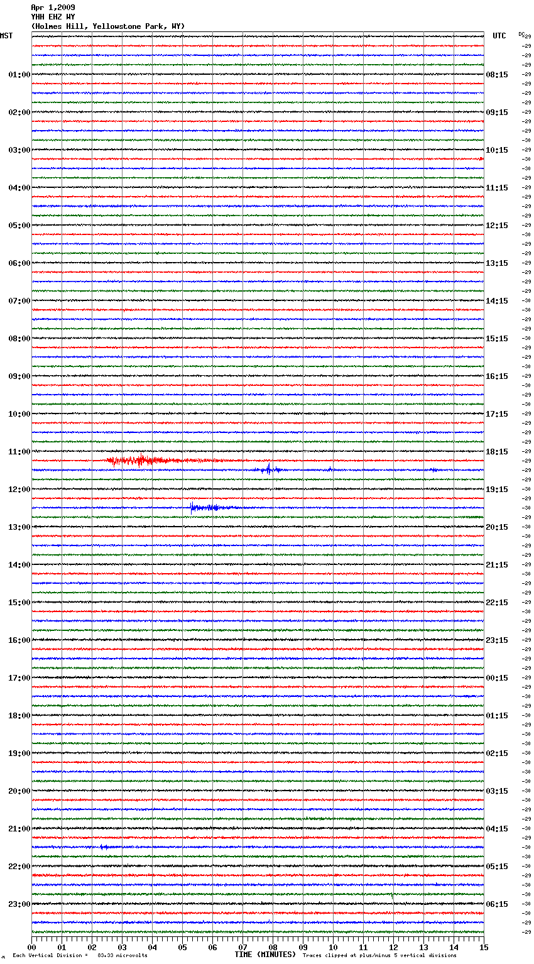
Task: Click the 23:15 UTC time label
Action: [x=497, y=640]
